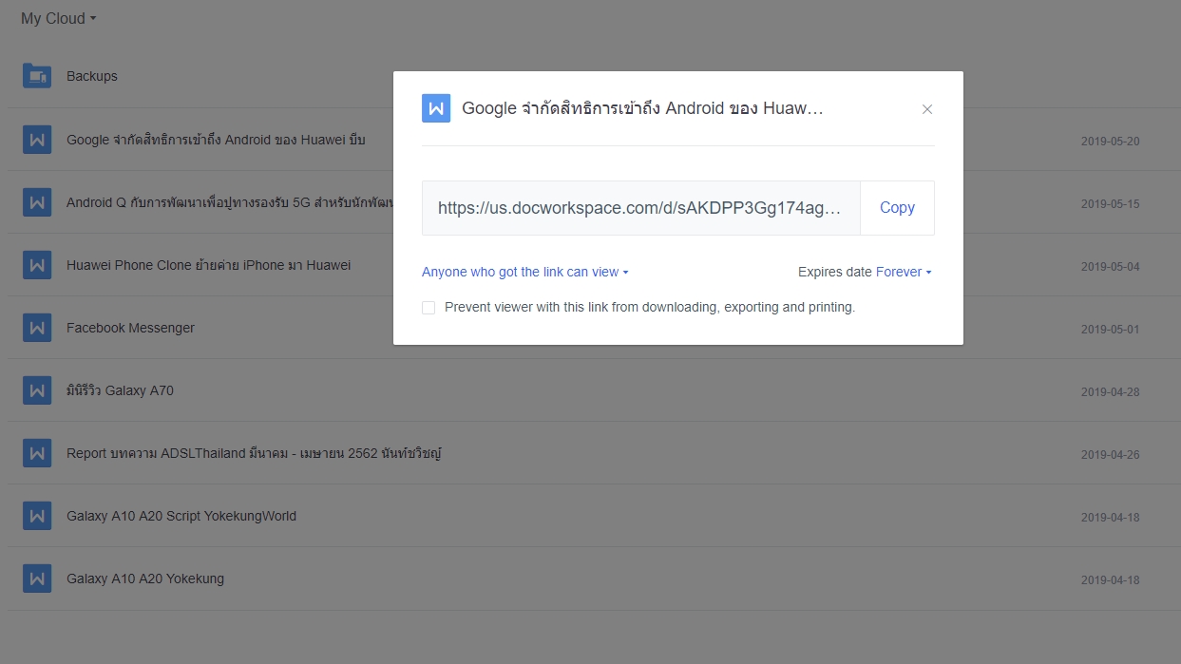Click the document icon beside the Google Huawei file
The height and width of the screenshot is (664, 1181).
pos(37,140)
